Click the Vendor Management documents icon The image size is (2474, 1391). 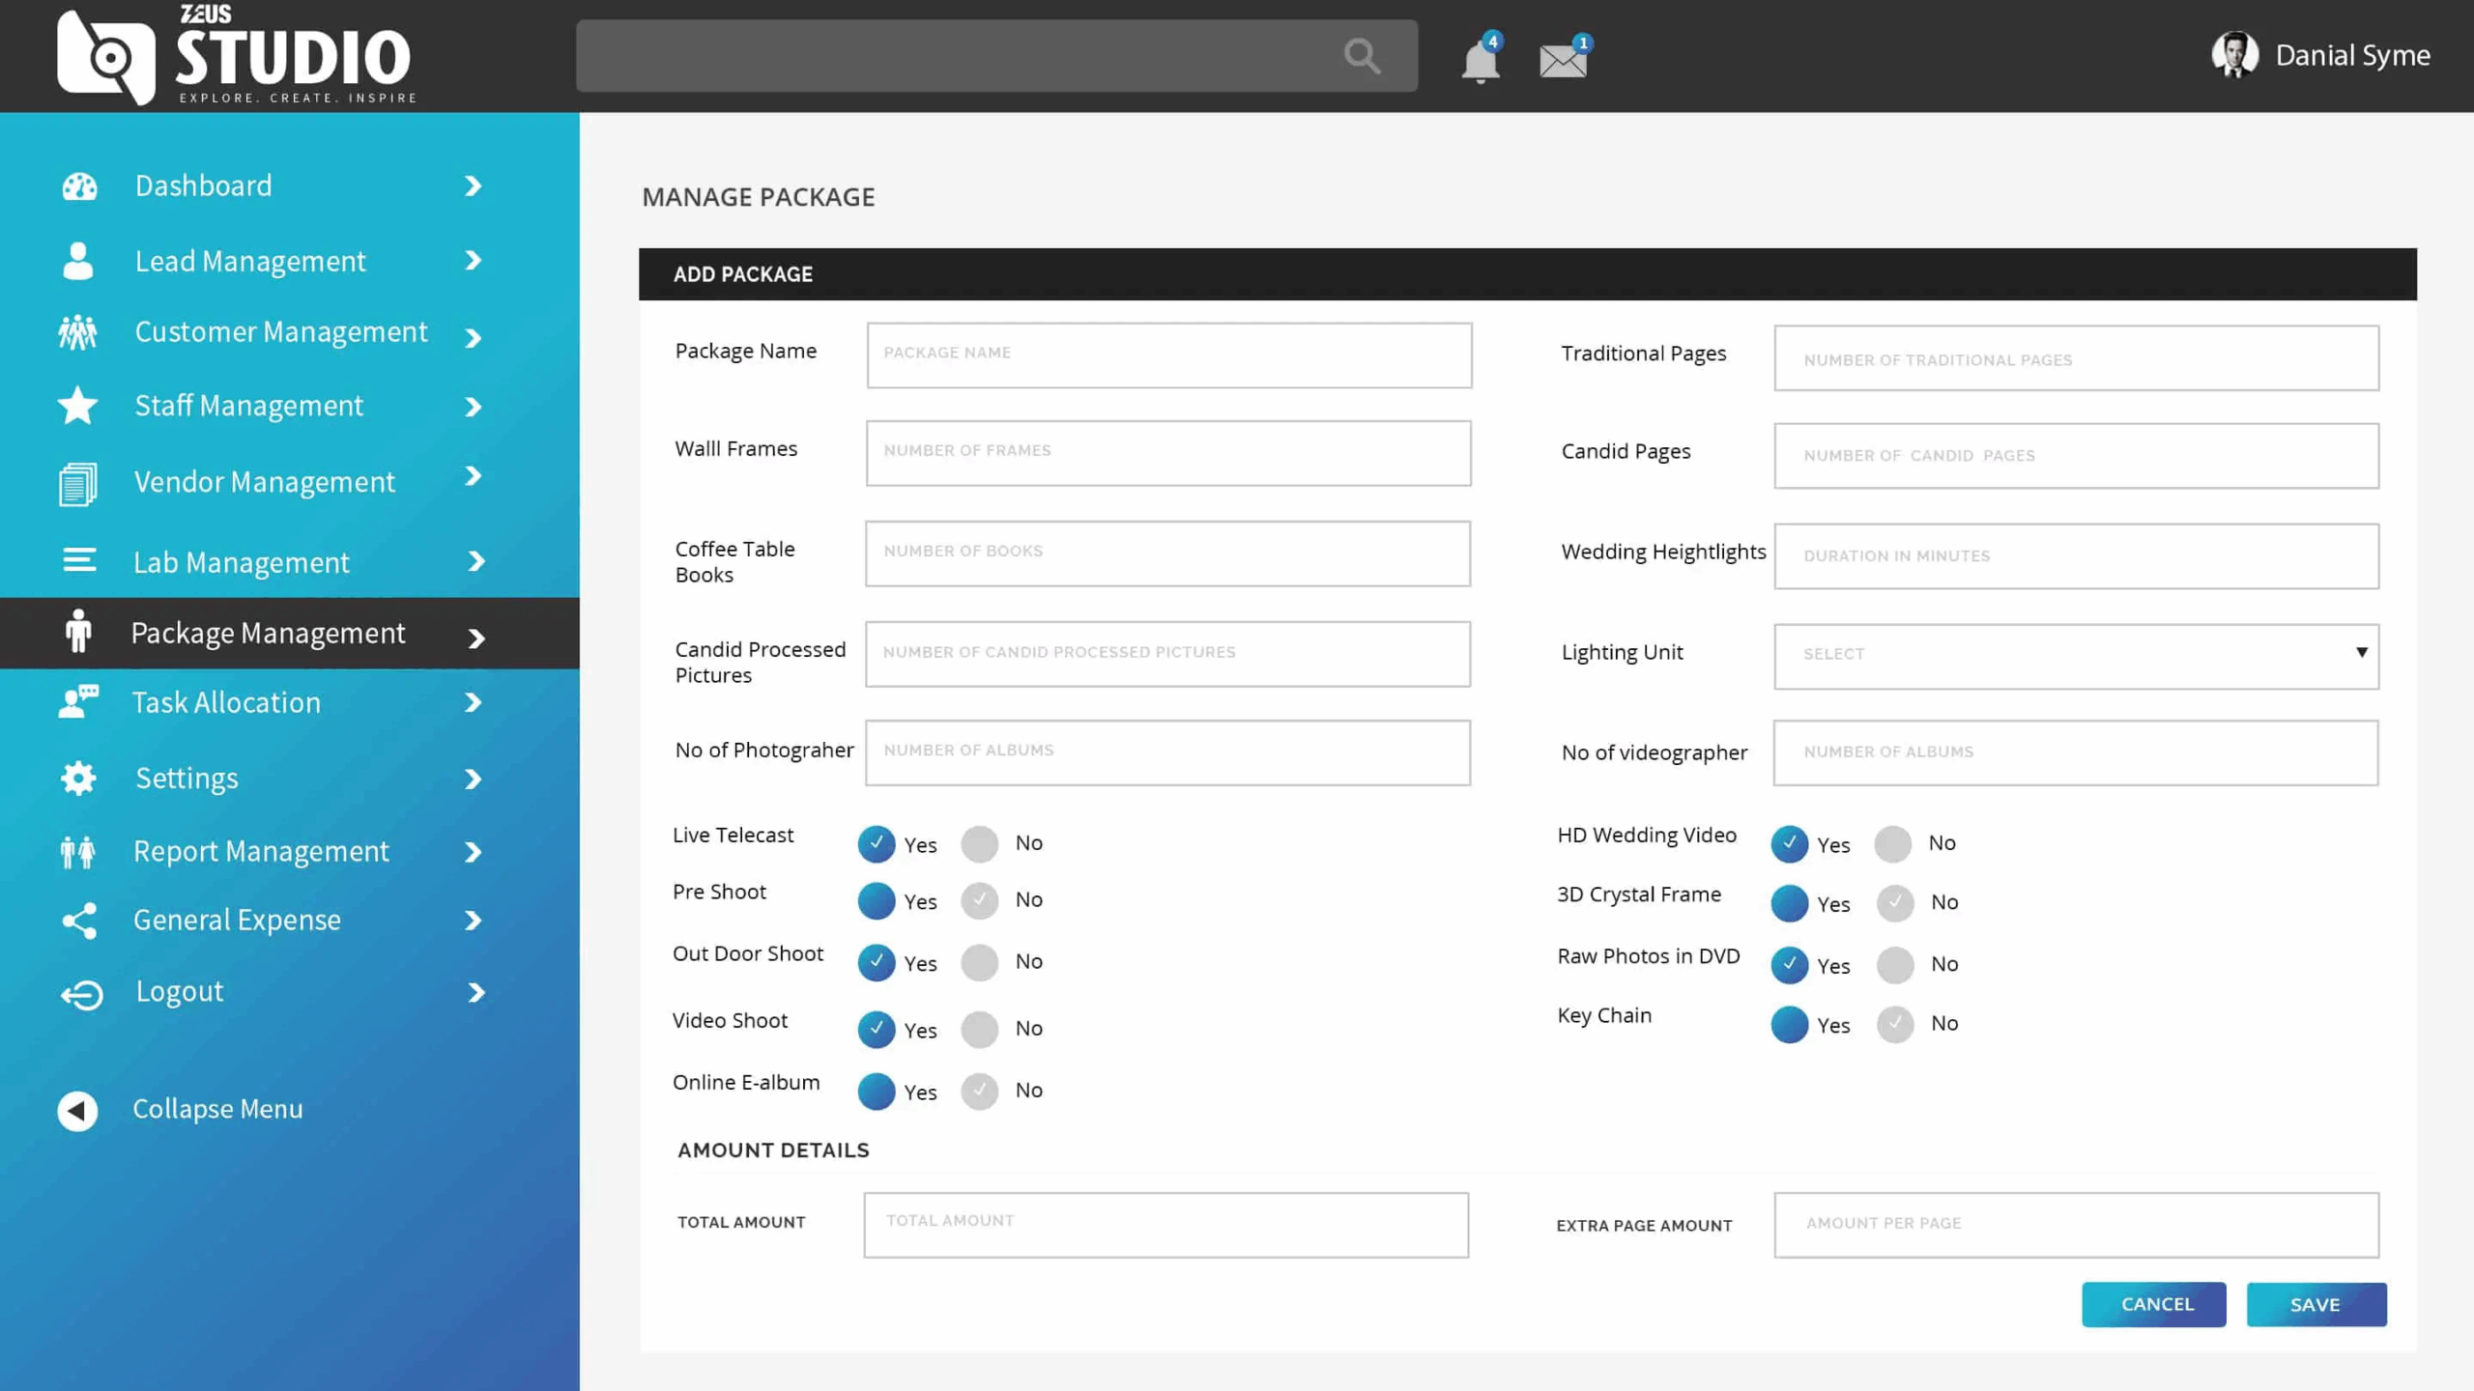click(x=77, y=483)
